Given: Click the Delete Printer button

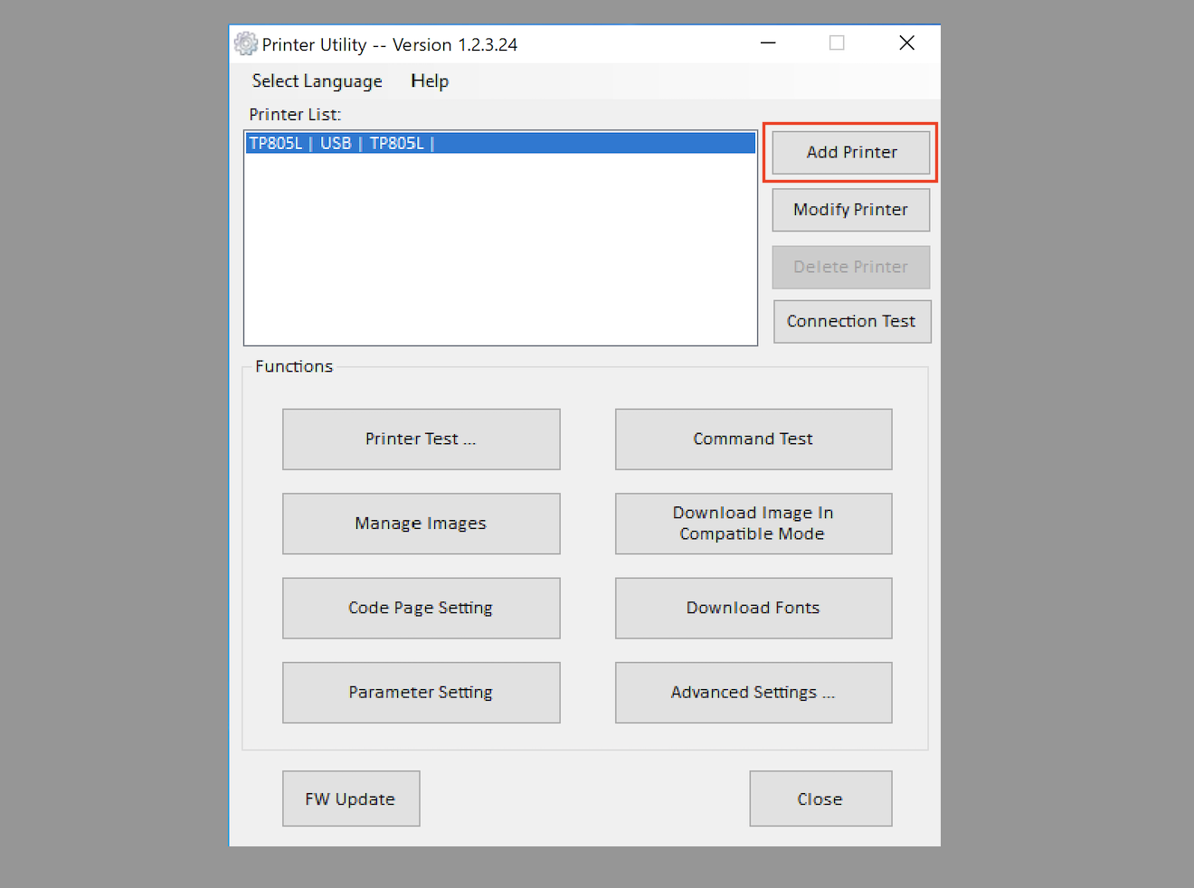Looking at the screenshot, I should (850, 268).
